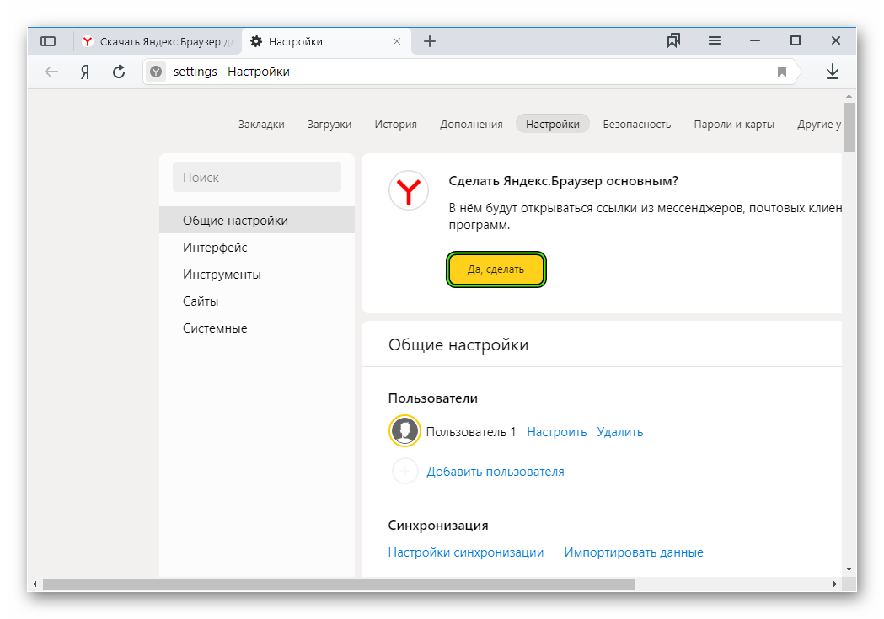The width and height of the screenshot is (884, 619).
Task: Click the Удалить user link
Action: pyautogui.click(x=619, y=432)
